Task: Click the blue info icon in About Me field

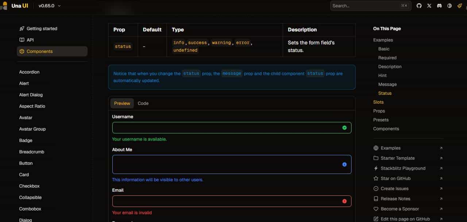Action: [344, 164]
